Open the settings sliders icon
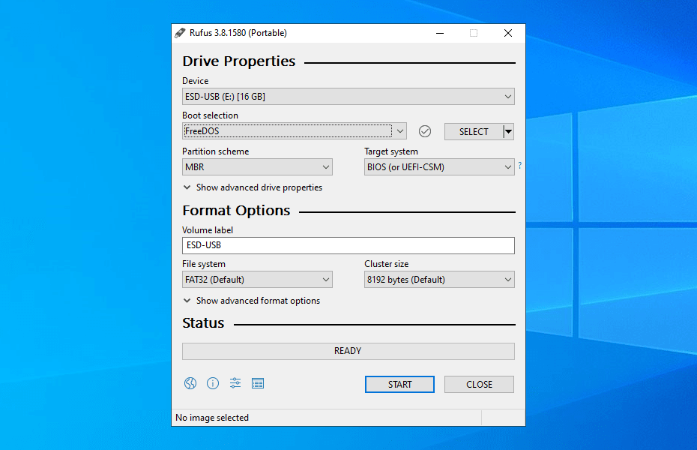 point(235,383)
